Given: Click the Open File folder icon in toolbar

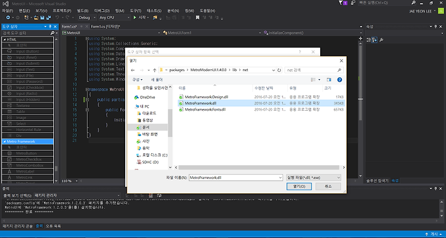Looking at the screenshot, I should pyautogui.click(x=36, y=17).
